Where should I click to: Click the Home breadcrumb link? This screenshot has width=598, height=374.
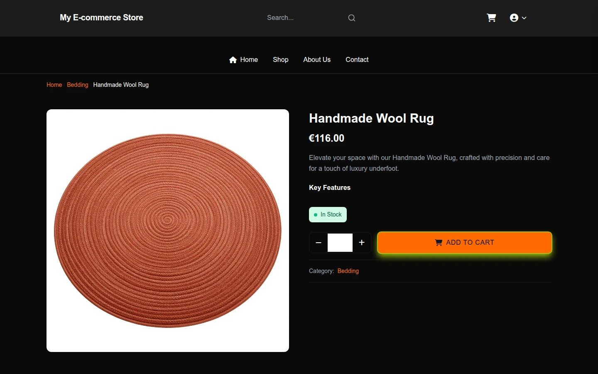coord(54,85)
